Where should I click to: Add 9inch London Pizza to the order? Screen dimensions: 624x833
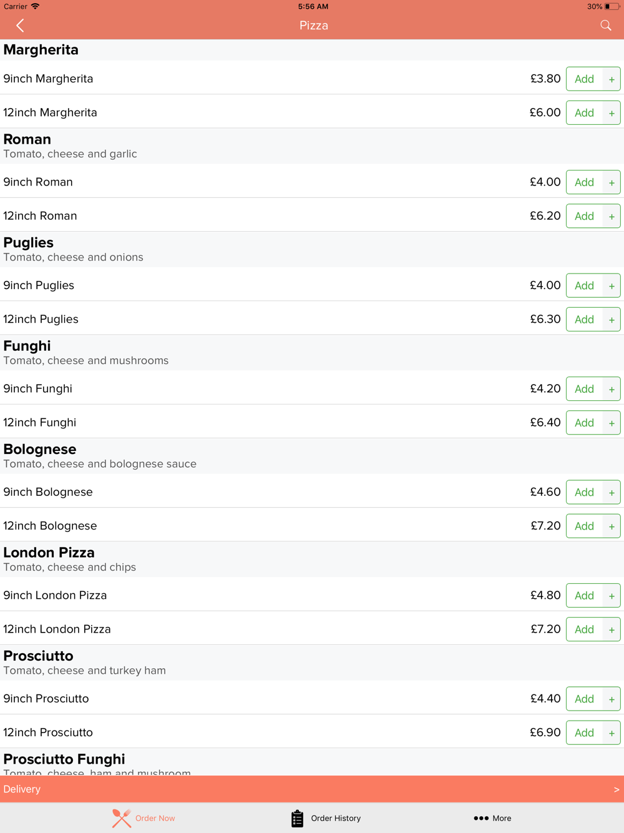point(585,596)
